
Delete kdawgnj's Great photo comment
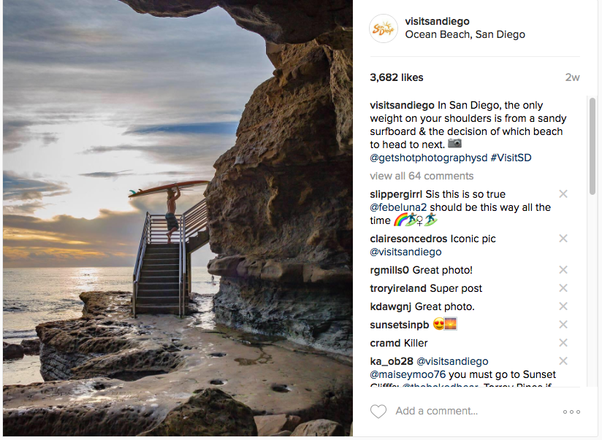563,306
